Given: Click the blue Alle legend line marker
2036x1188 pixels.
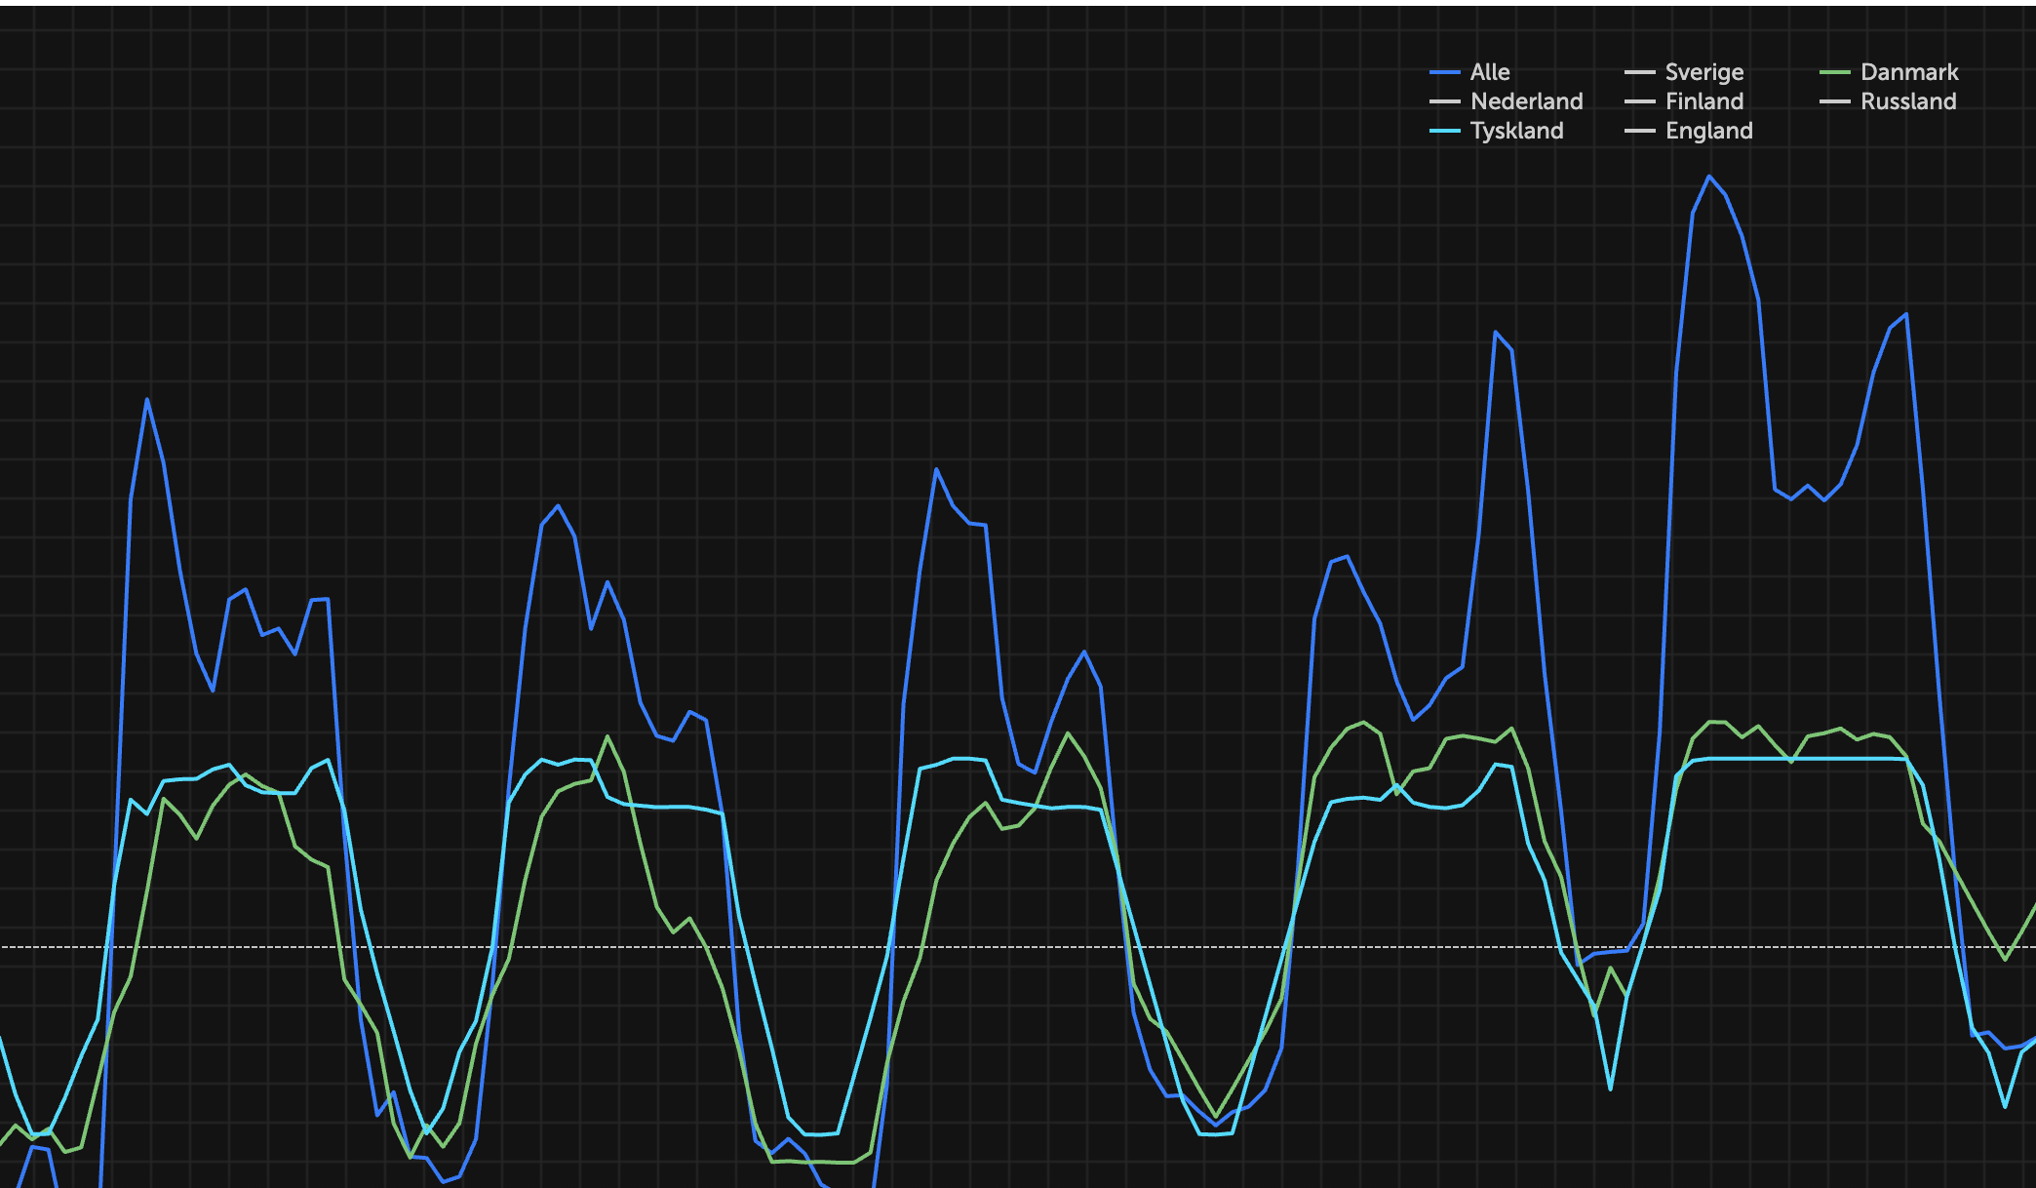Looking at the screenshot, I should point(1445,72).
